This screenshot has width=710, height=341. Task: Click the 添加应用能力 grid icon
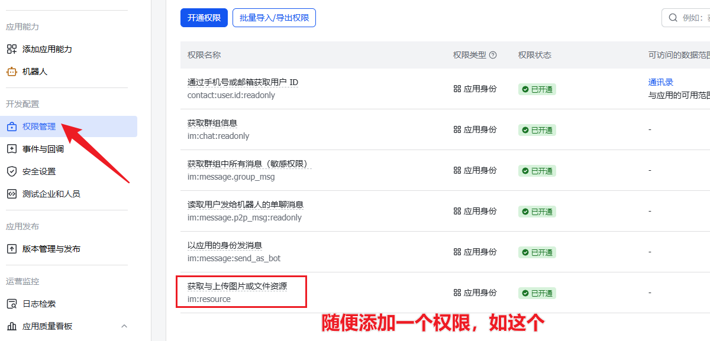(x=11, y=49)
